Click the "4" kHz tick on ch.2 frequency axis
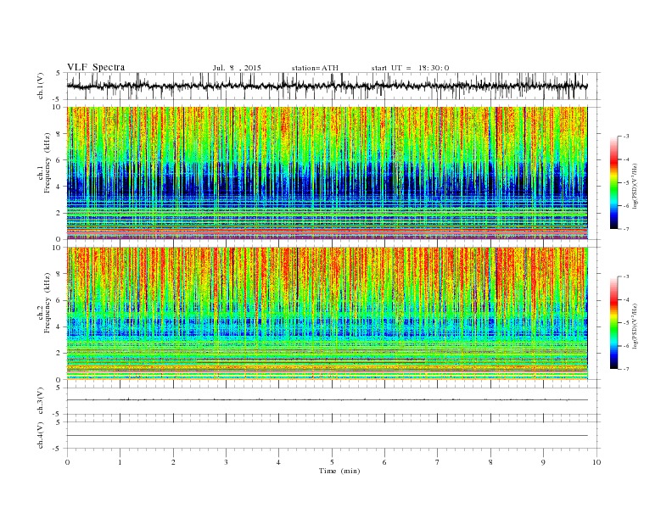 (59, 326)
